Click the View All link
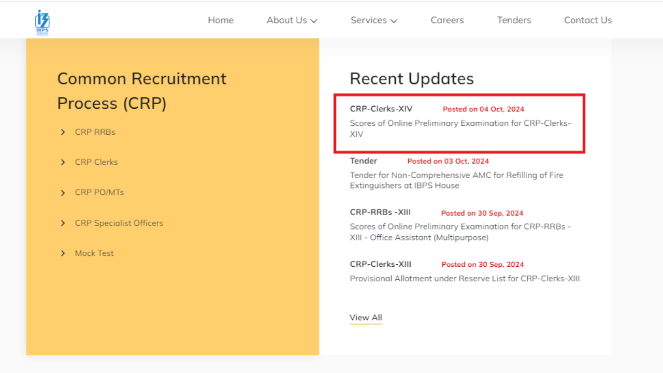The height and width of the screenshot is (373, 663). point(366,317)
